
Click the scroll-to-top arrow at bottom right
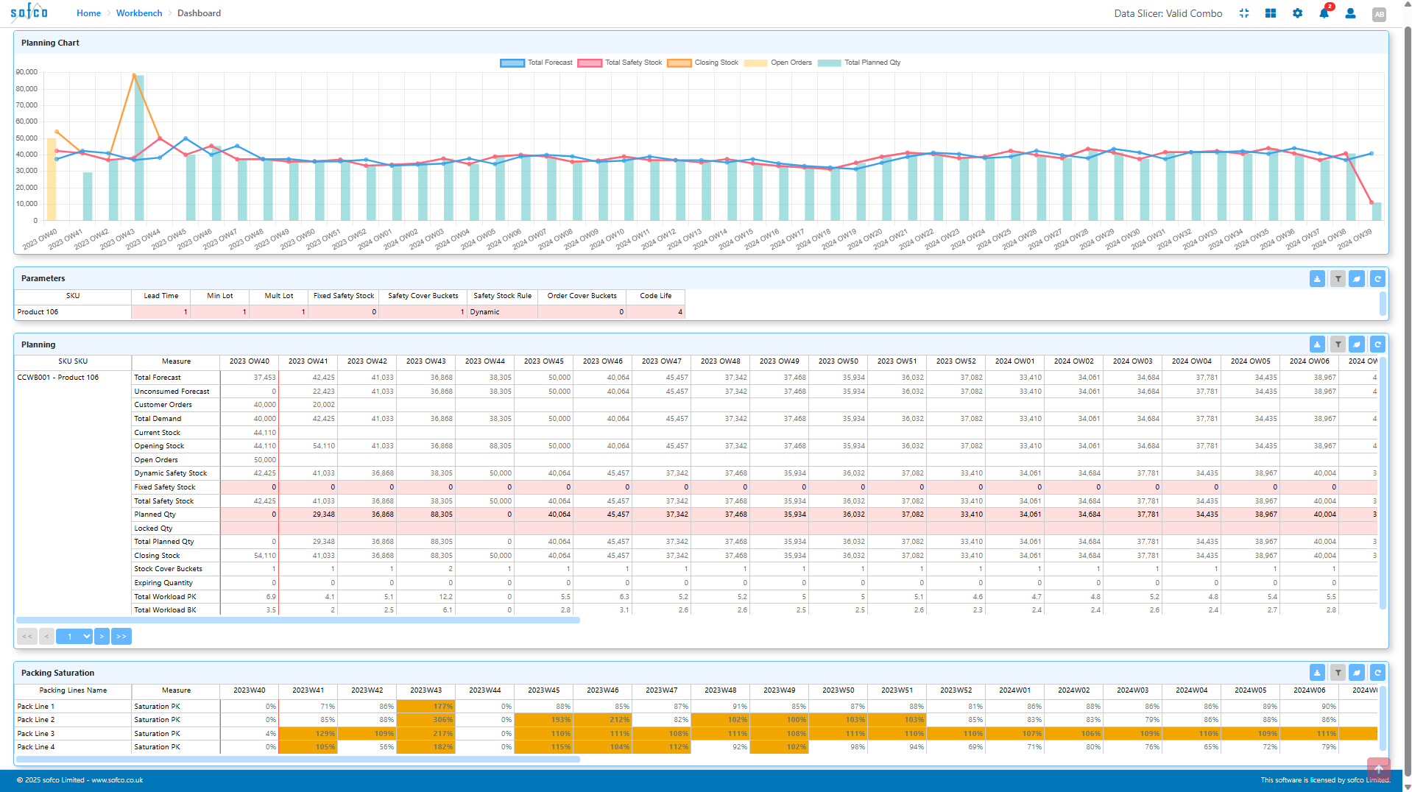click(1378, 770)
